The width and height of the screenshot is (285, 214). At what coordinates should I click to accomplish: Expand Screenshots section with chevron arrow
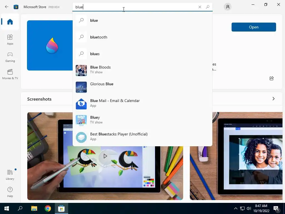(x=274, y=99)
